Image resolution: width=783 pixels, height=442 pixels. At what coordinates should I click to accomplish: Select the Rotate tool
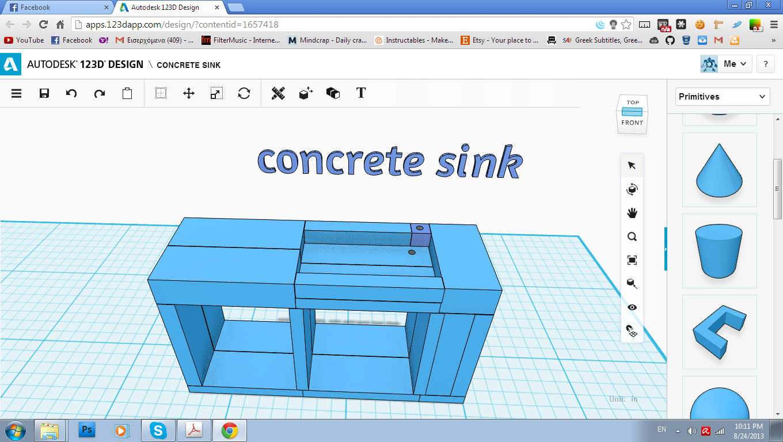[244, 93]
